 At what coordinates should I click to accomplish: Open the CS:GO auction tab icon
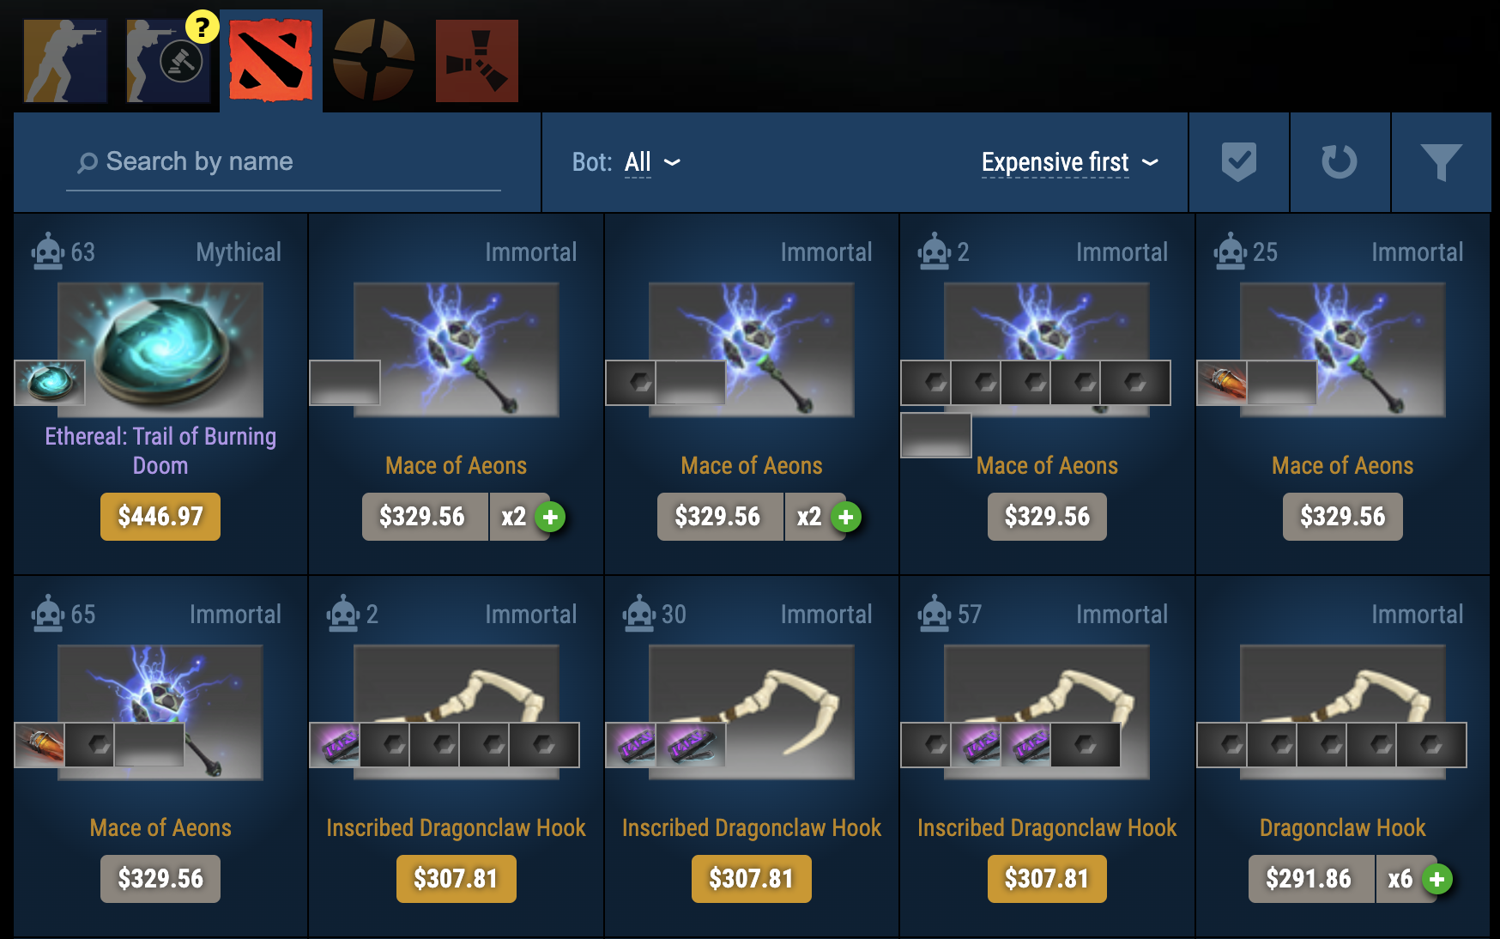point(168,61)
